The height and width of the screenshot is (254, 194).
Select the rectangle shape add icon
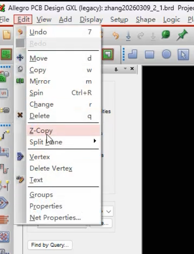click(149, 54)
